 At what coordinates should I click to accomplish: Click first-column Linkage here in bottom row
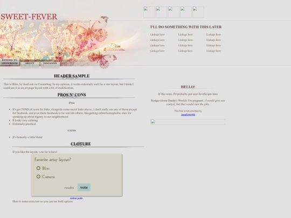pyautogui.click(x=157, y=51)
